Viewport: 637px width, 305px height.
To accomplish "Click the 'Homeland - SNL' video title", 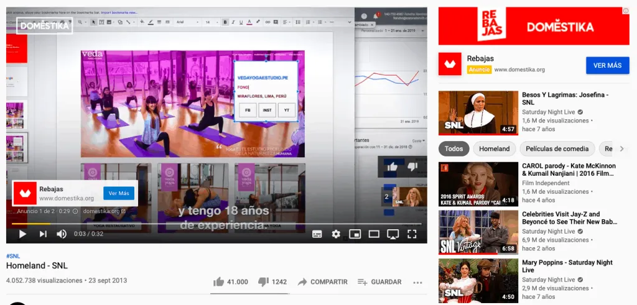I will point(37,266).
